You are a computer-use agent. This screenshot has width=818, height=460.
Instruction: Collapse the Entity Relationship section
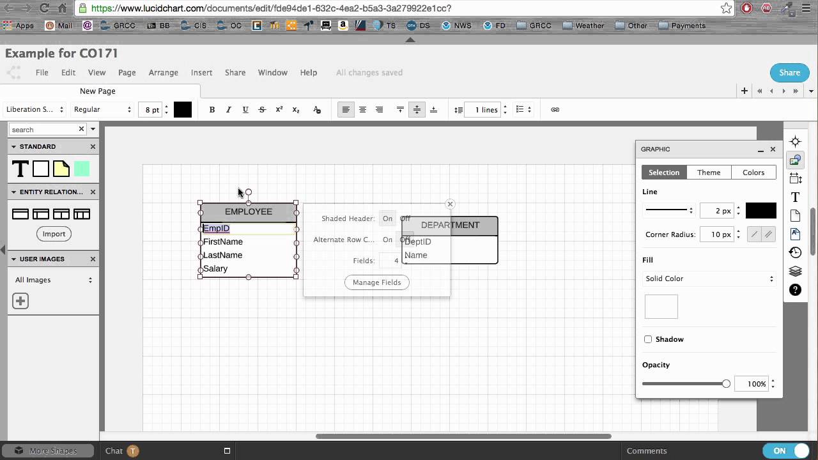pos(14,192)
